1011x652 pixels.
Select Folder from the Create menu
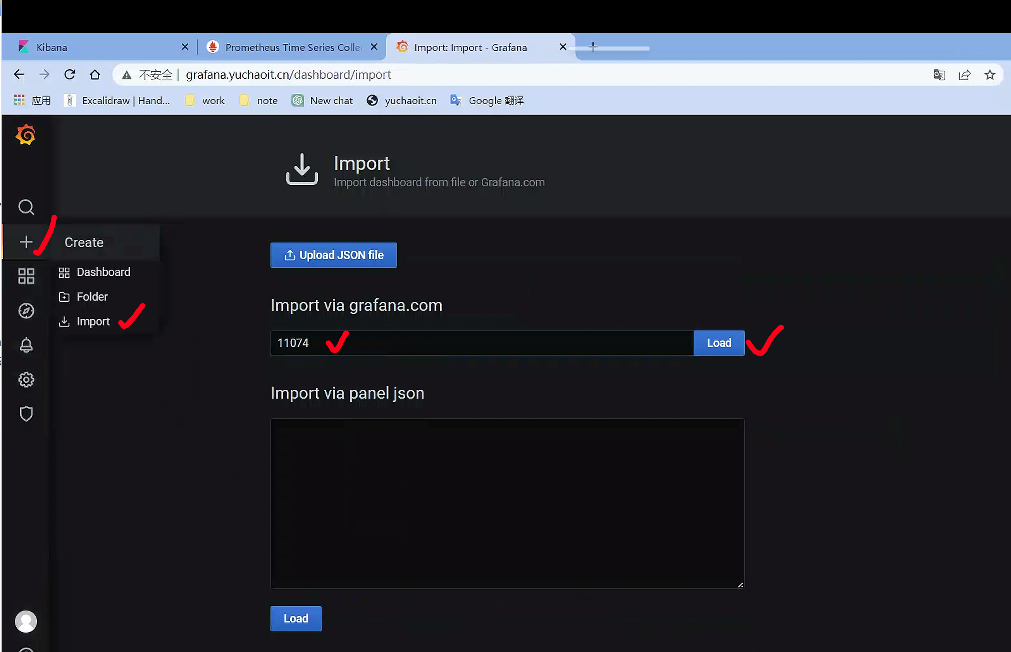(x=92, y=296)
